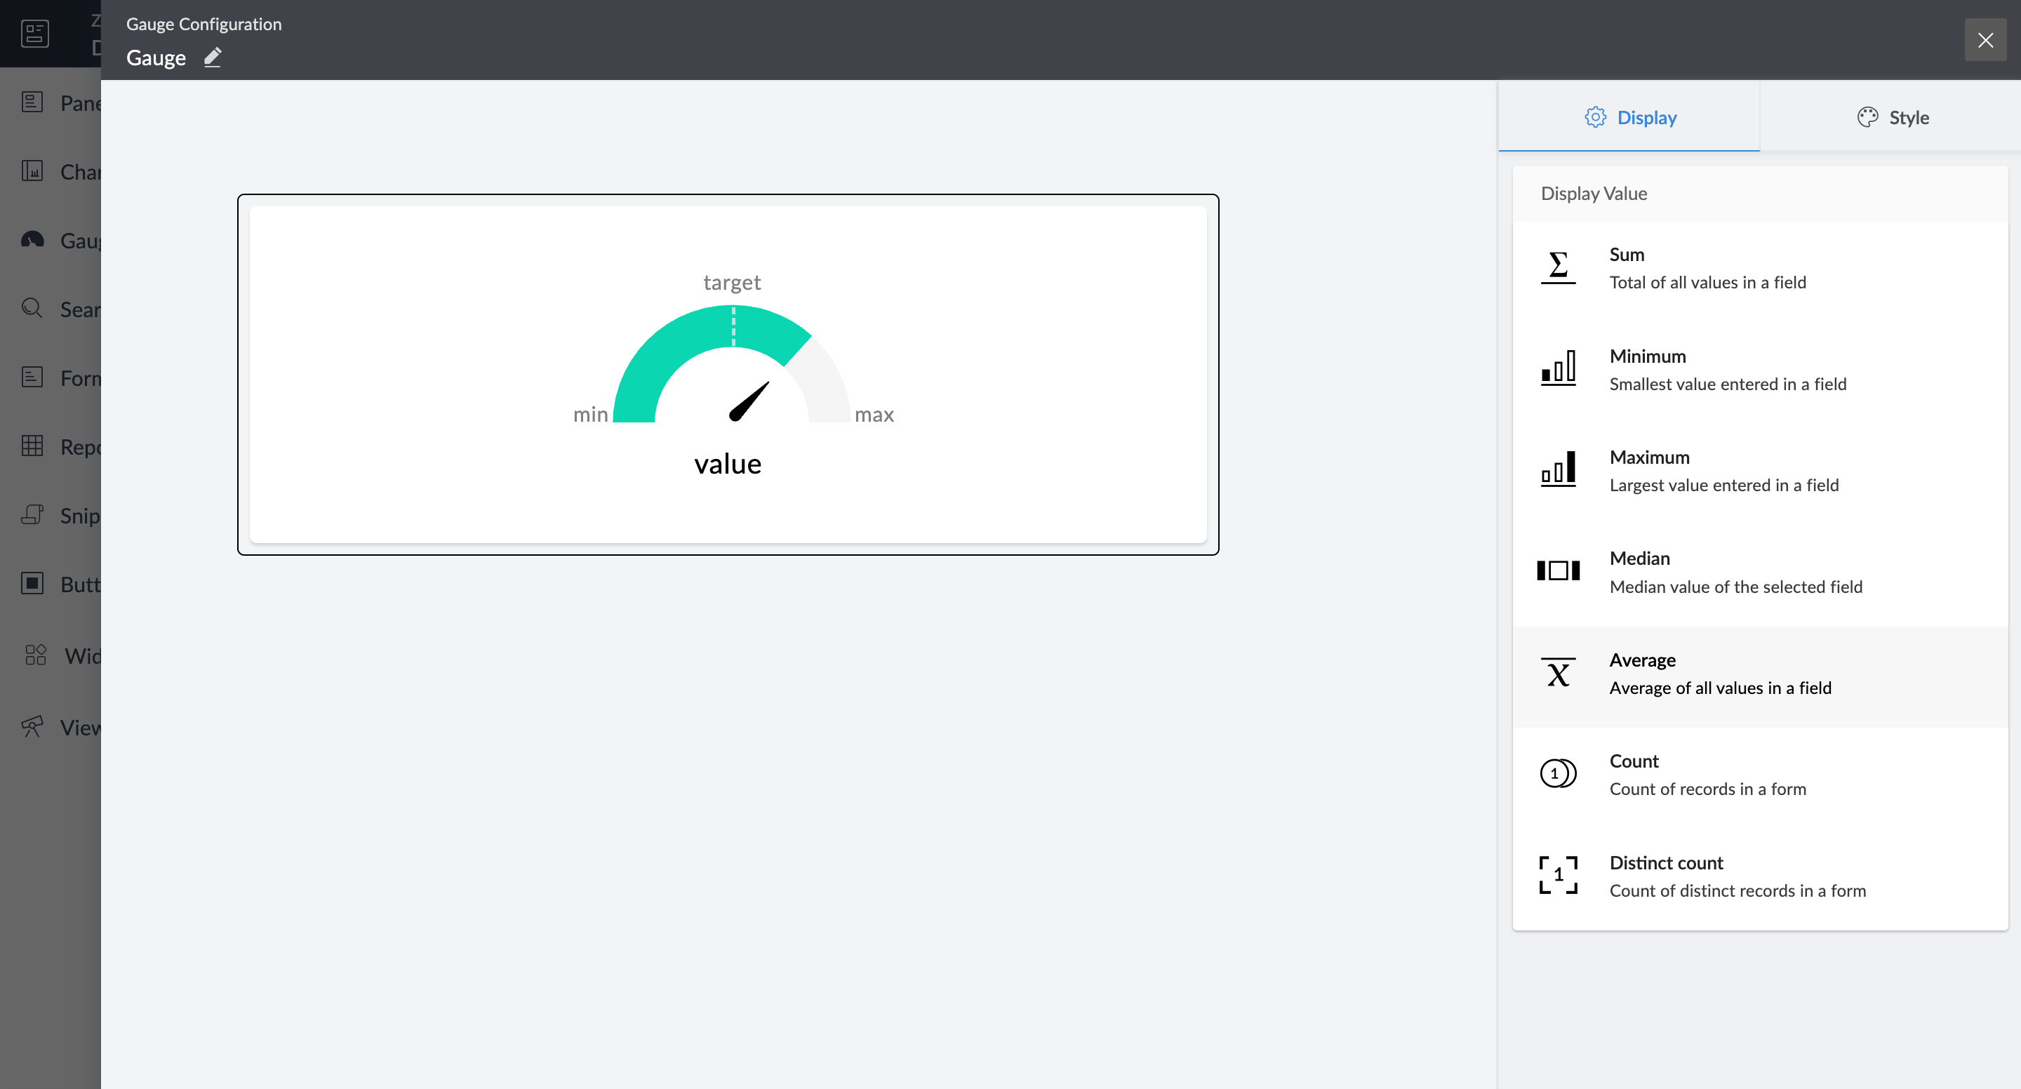Screen dimensions: 2021x1089
Task: Open the Style tab
Action: click(1893, 118)
